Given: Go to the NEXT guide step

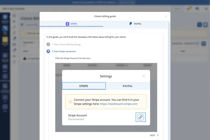Looking at the screenshot, I should [x=154, y=135].
